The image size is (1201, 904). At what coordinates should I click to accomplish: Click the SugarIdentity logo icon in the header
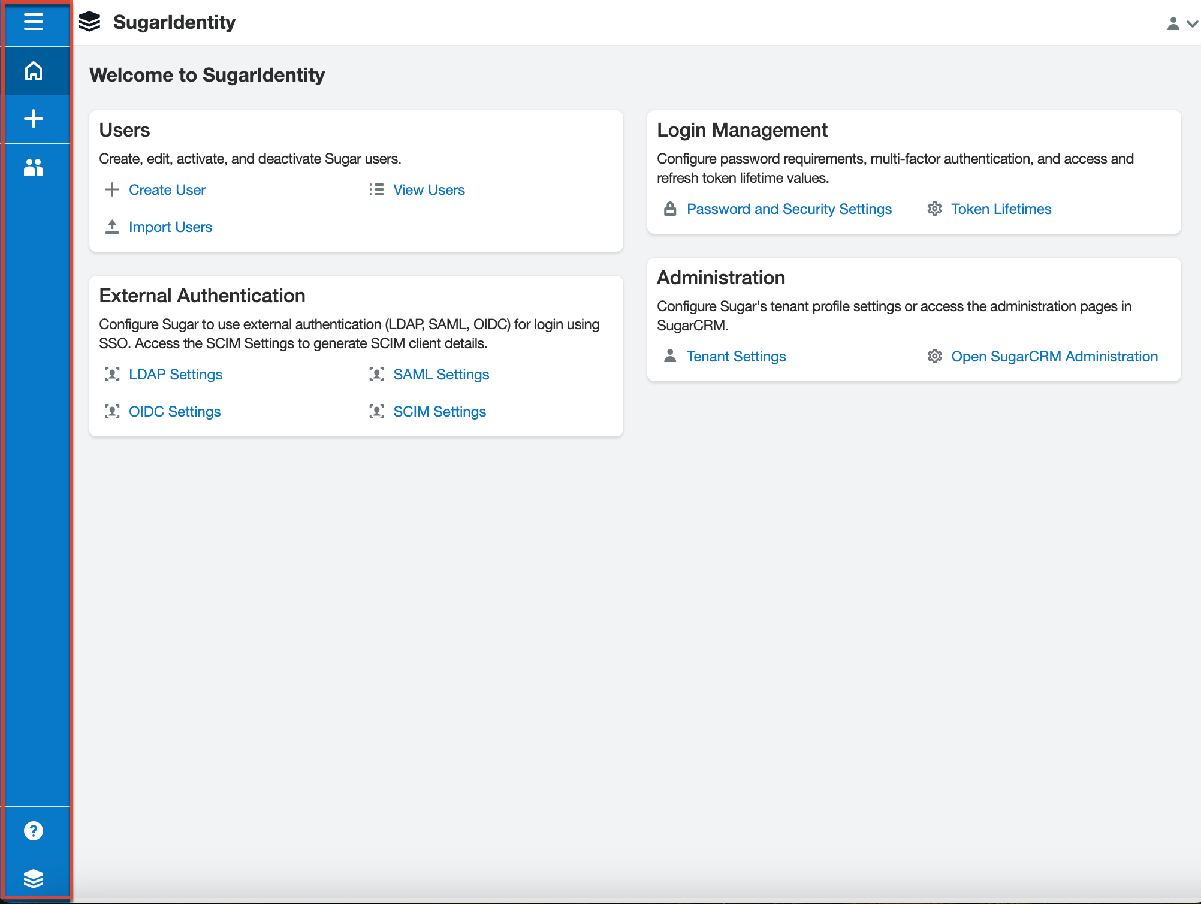[x=90, y=22]
